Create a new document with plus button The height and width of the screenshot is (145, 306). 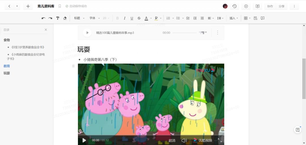pyautogui.click(x=28, y=6)
